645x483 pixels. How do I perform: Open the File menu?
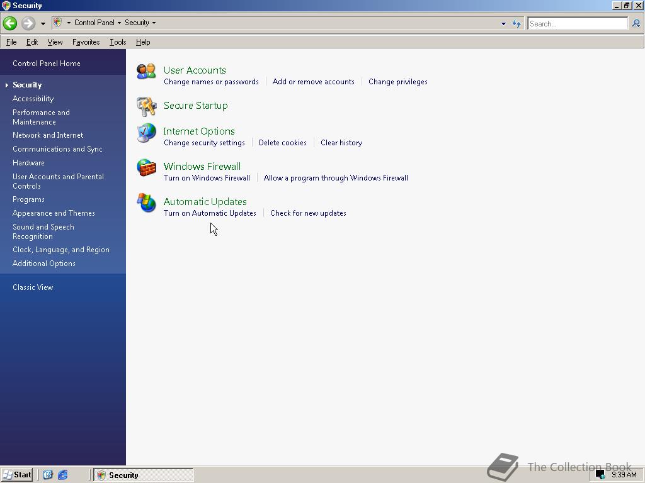11,42
